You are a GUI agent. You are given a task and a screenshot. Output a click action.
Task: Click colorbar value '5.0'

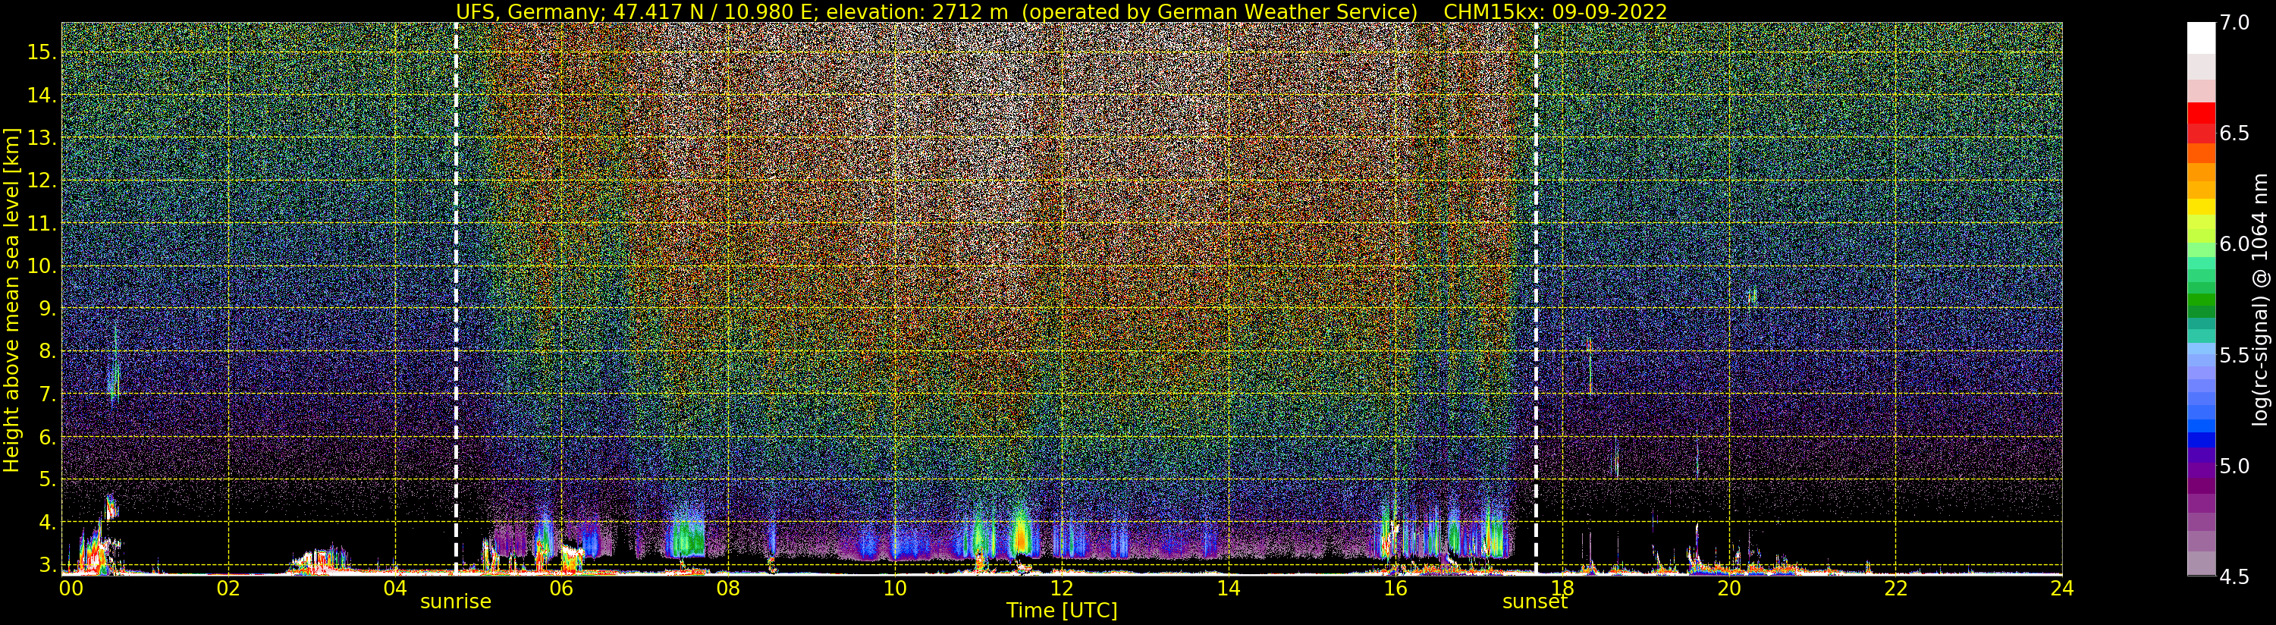click(2234, 466)
